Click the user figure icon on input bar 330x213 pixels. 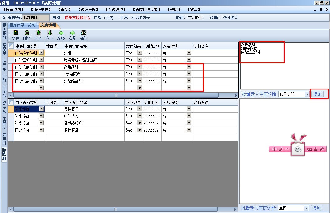pos(316,149)
